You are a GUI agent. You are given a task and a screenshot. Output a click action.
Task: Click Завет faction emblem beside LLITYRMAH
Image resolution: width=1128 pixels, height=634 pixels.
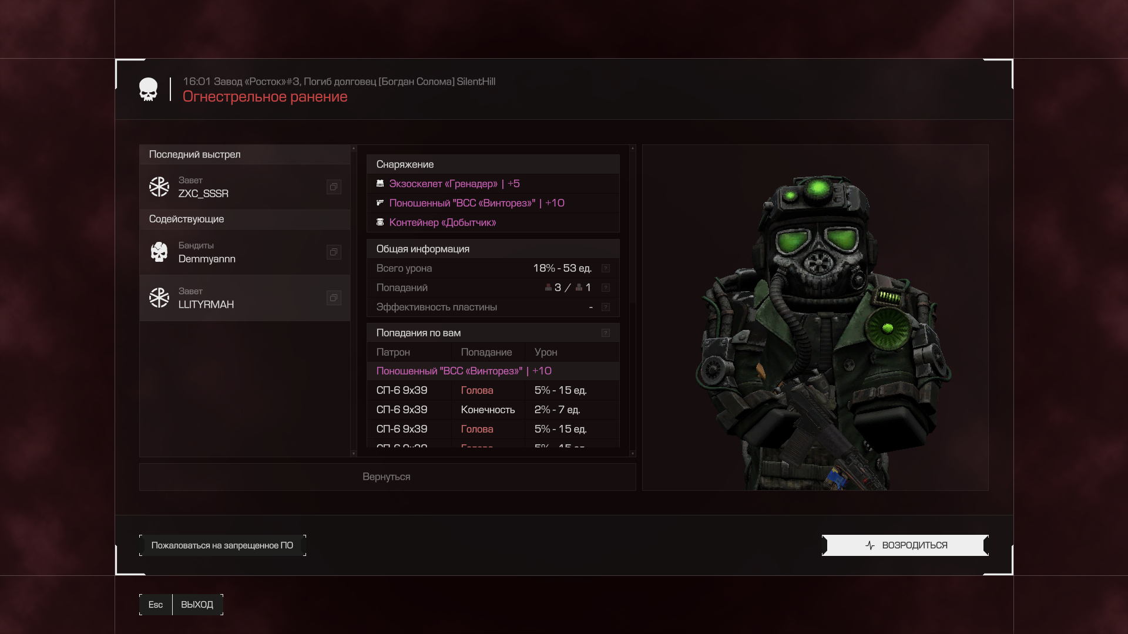[159, 298]
